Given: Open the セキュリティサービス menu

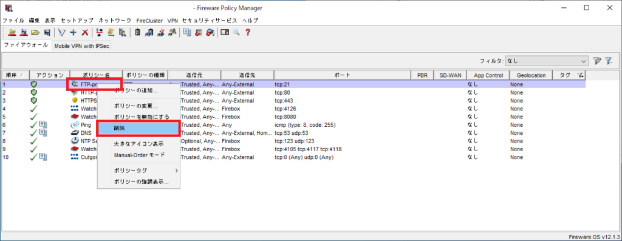Looking at the screenshot, I should pyautogui.click(x=210, y=20).
